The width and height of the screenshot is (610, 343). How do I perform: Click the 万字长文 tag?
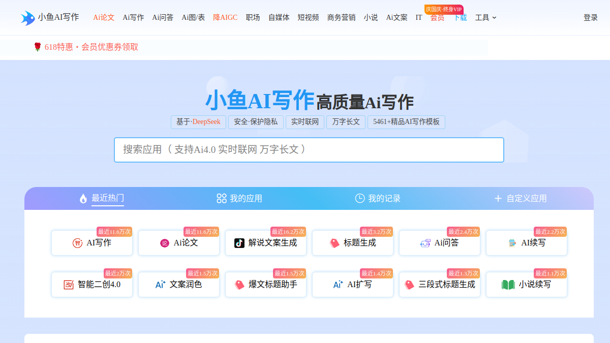pyautogui.click(x=346, y=122)
